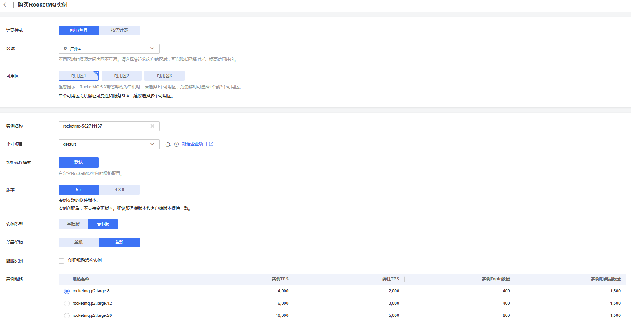Select the rocketmq.p2.large.12 specification
The image size is (631, 318).
click(x=67, y=304)
